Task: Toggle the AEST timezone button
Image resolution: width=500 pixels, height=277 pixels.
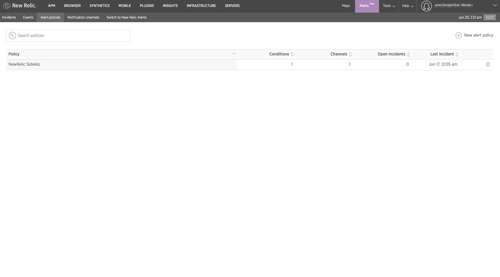Action: tap(490, 17)
